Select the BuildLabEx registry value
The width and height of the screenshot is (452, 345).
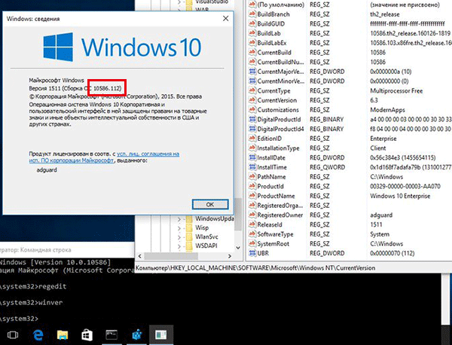point(272,43)
